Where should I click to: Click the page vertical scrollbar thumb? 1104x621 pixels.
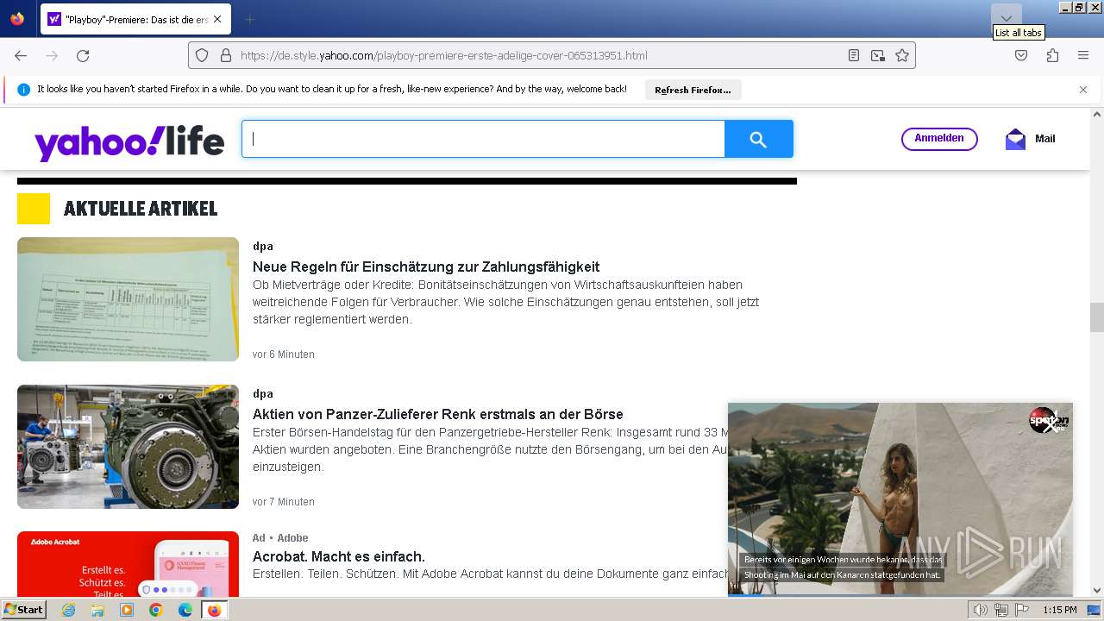click(1097, 317)
